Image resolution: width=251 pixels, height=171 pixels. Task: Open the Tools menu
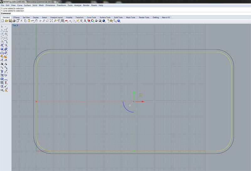70,5
